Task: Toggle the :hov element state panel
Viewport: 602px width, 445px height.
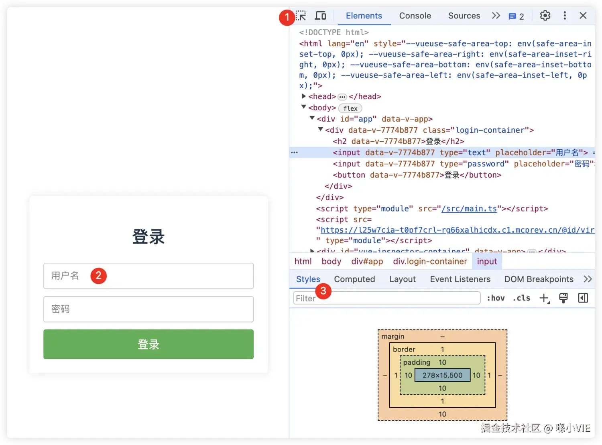Action: pyautogui.click(x=496, y=298)
